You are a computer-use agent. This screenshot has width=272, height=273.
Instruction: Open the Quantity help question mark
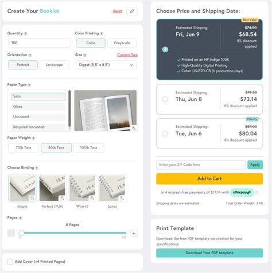click(26, 33)
